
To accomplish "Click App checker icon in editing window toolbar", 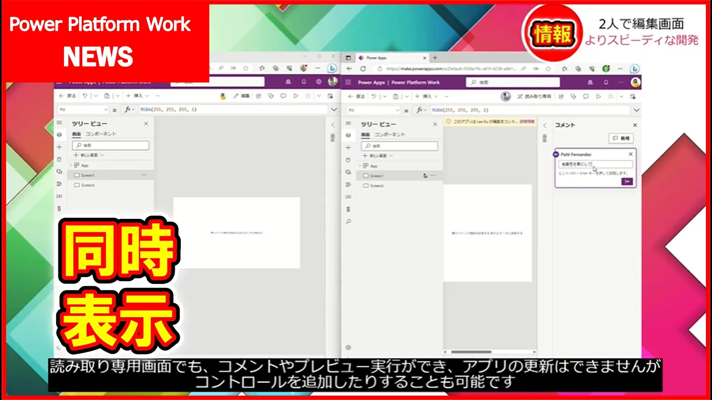I will coord(270,96).
